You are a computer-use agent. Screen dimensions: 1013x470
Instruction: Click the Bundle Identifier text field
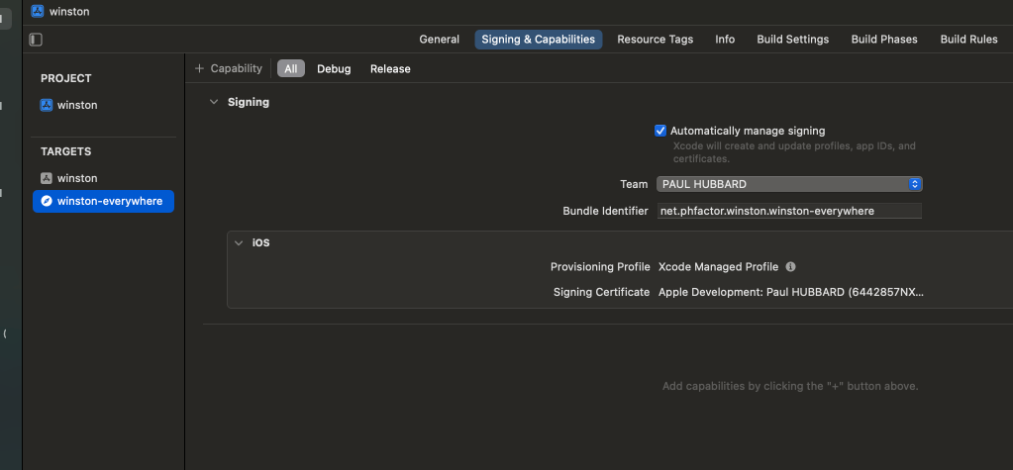click(789, 211)
